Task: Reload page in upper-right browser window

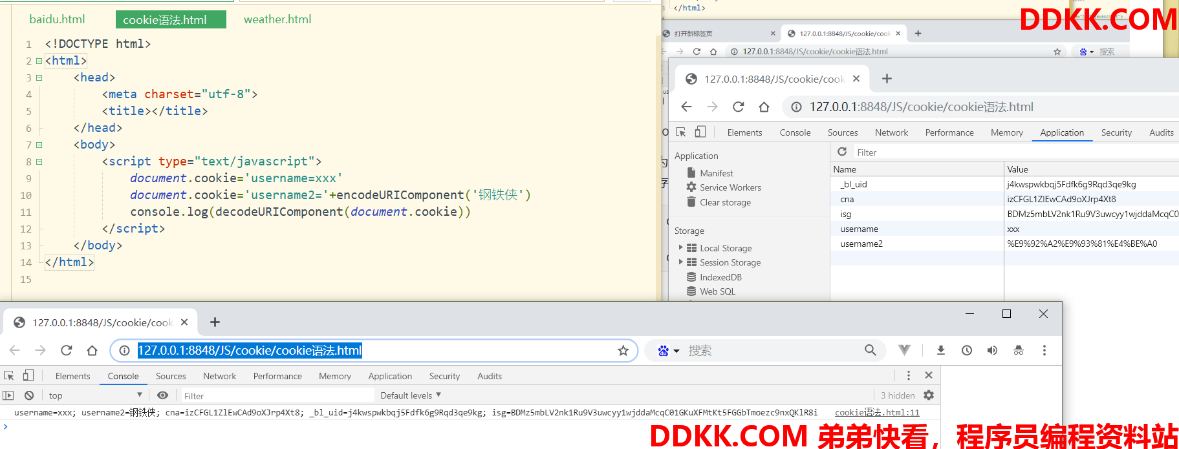Action: pyautogui.click(x=738, y=107)
